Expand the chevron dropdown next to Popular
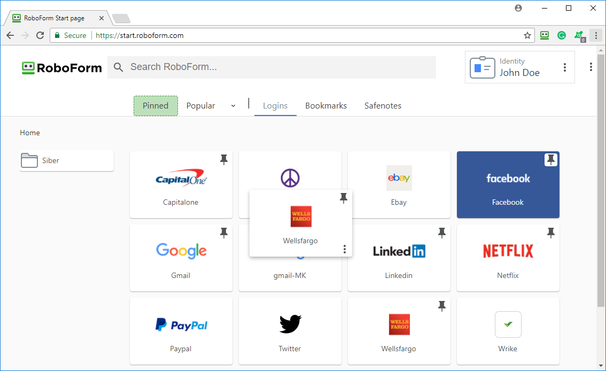Image resolution: width=606 pixels, height=371 pixels. point(233,106)
